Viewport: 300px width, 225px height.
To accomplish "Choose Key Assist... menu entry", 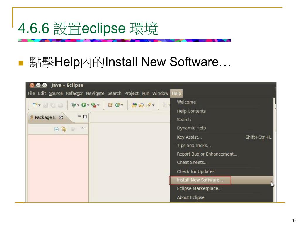I will (221, 137).
